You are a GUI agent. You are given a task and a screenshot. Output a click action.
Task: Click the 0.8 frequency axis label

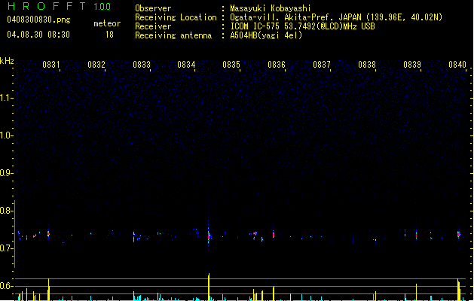coord(6,211)
